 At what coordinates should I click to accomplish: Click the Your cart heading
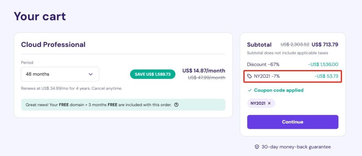[x=40, y=16]
